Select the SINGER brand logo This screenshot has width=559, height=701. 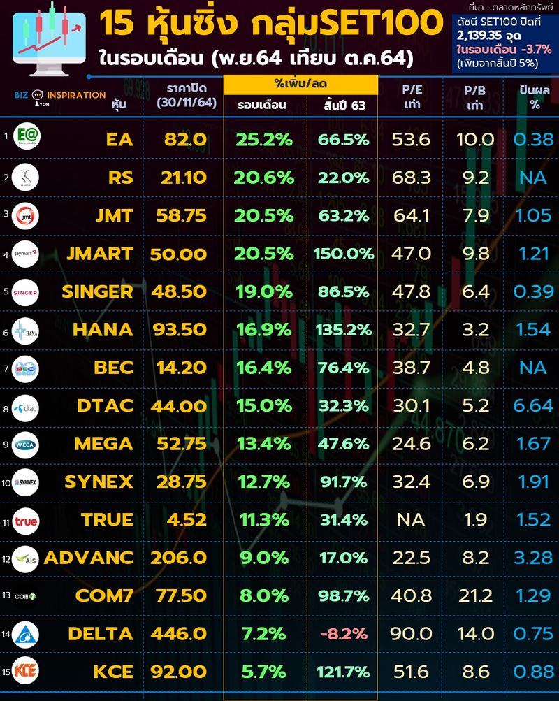coord(26,291)
